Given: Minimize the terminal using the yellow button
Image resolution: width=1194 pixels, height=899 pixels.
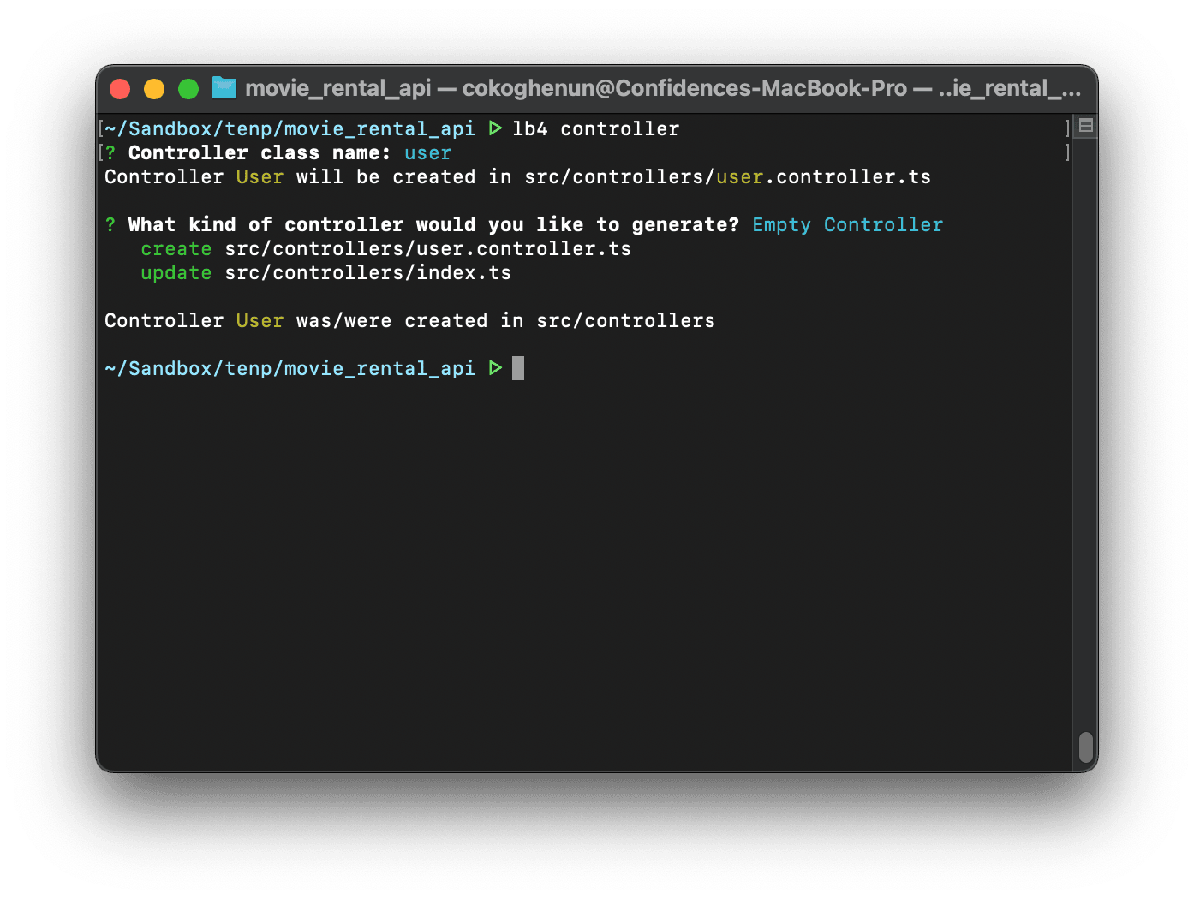Looking at the screenshot, I should [x=154, y=89].
